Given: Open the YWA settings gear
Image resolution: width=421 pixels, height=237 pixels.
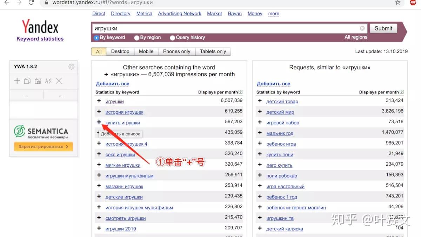Looking at the screenshot, I should 72,67.
